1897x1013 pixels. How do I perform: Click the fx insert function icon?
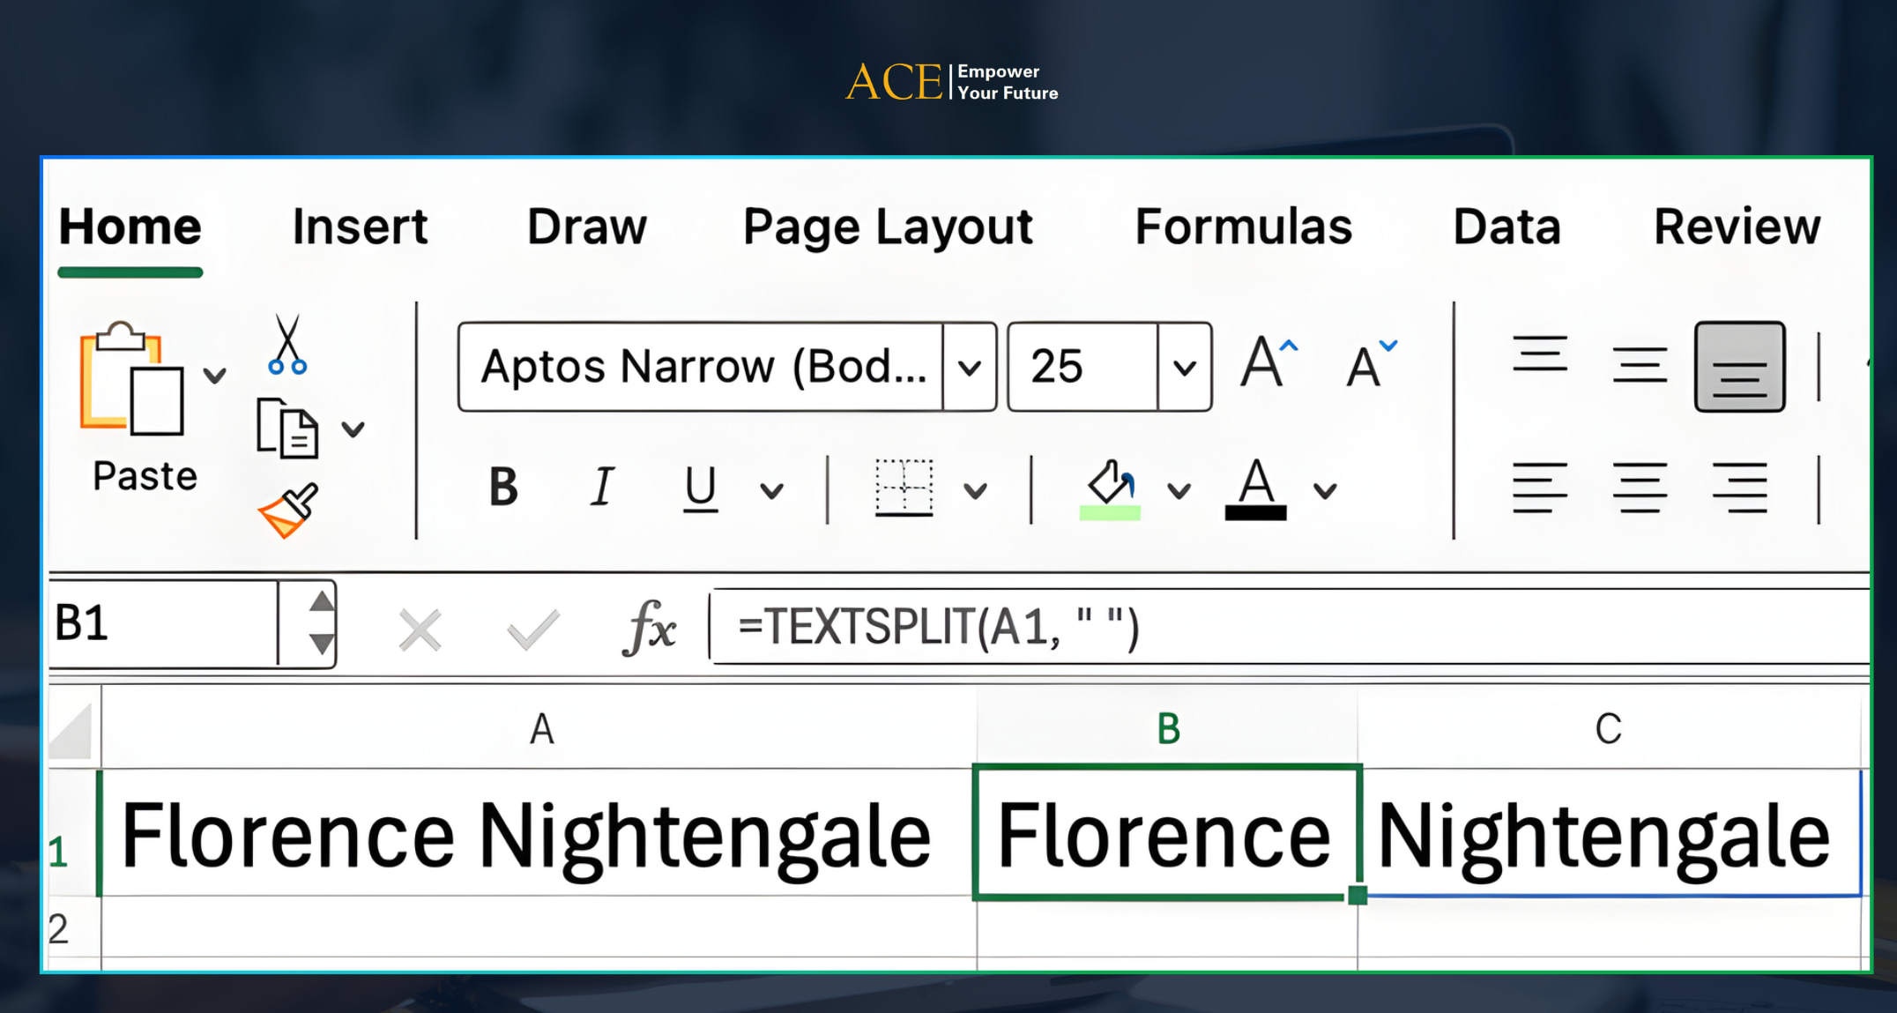click(650, 629)
